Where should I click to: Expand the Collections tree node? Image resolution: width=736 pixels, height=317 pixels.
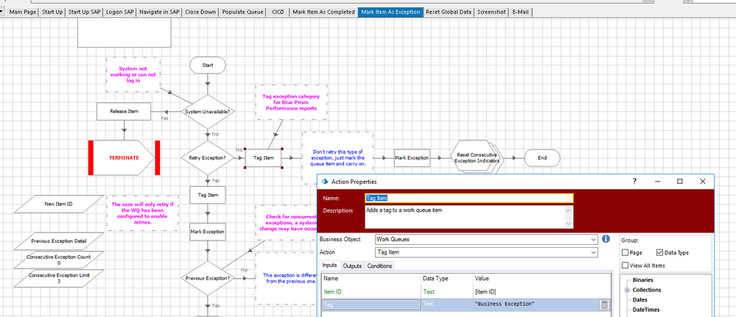(x=626, y=290)
